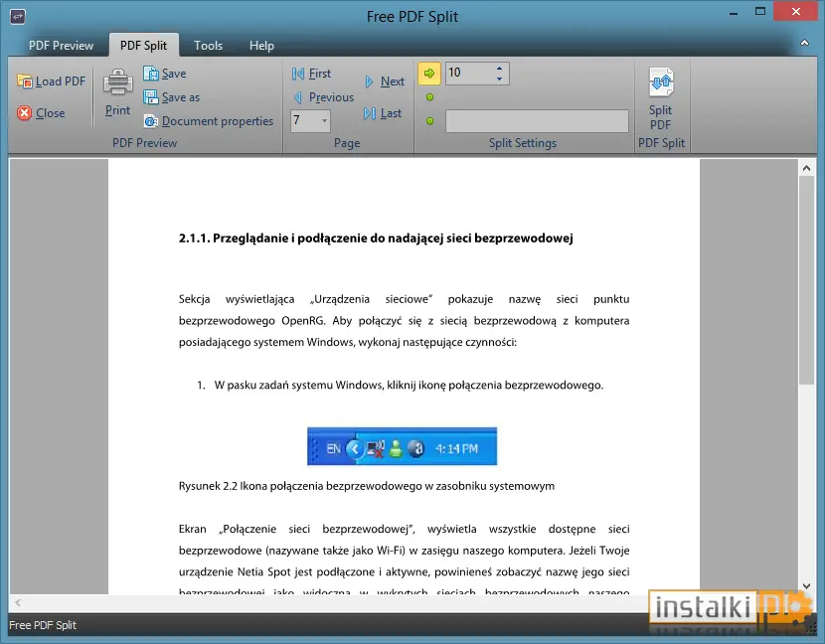Screen dimensions: 825x644
Task: Collapse the ribbon with the chevron
Action: pos(804,43)
